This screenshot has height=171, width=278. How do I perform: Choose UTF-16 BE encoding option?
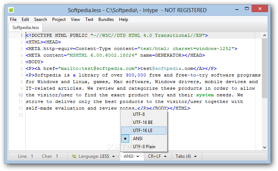[x=144, y=122]
